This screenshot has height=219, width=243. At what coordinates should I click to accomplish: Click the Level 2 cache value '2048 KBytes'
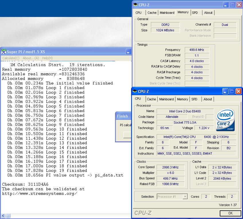point(222,178)
